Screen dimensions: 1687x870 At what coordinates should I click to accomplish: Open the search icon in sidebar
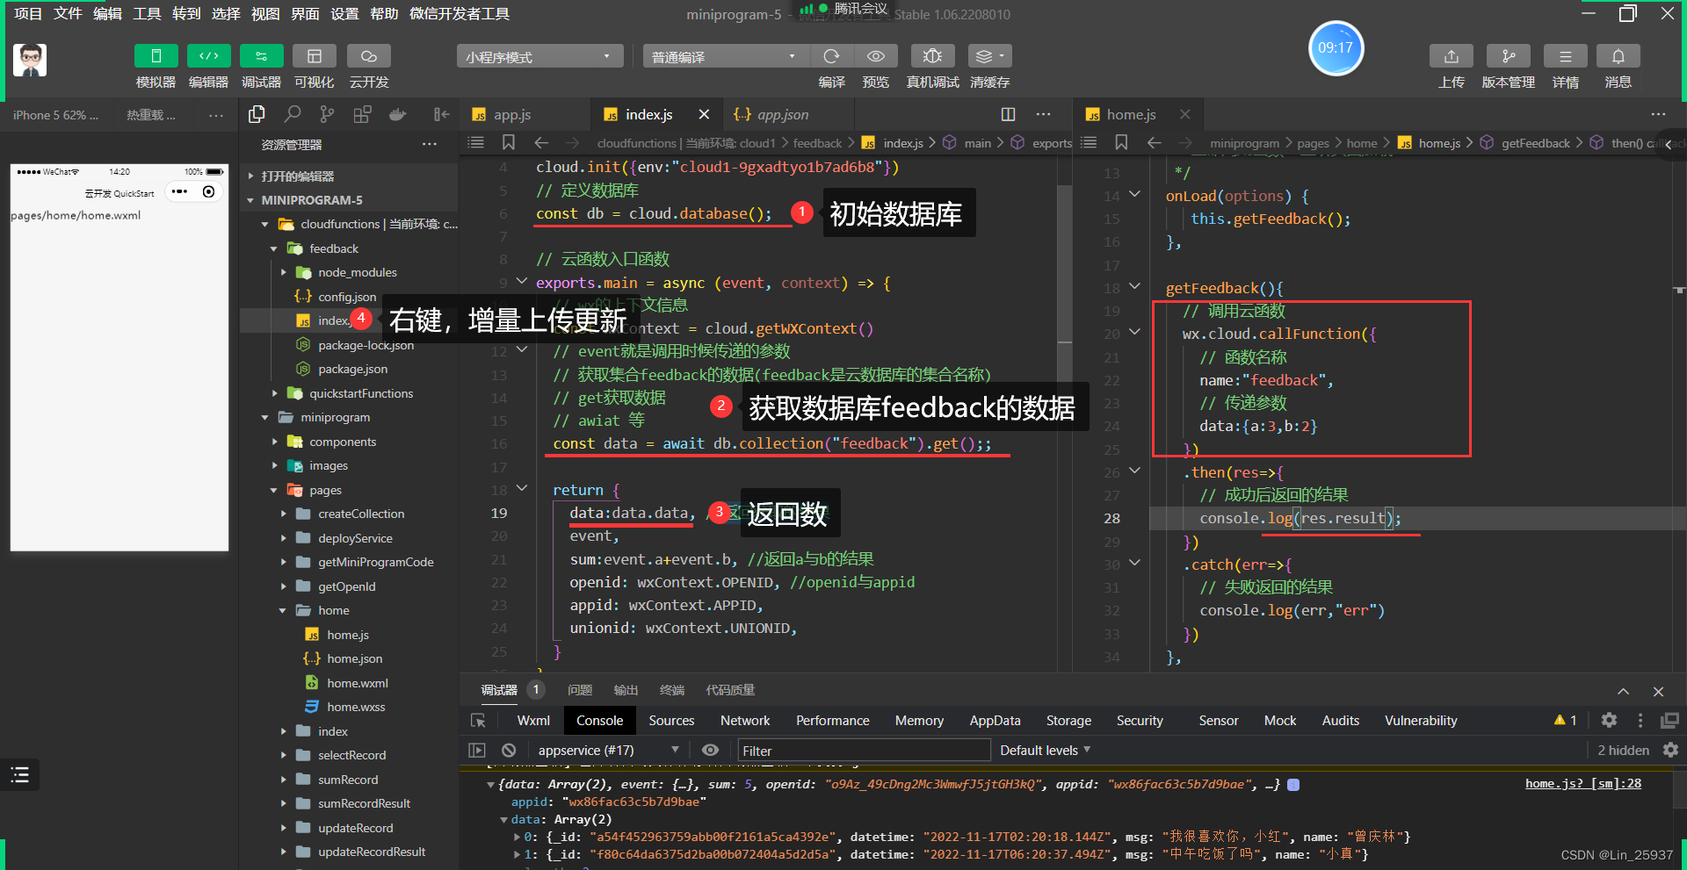pos(293,114)
